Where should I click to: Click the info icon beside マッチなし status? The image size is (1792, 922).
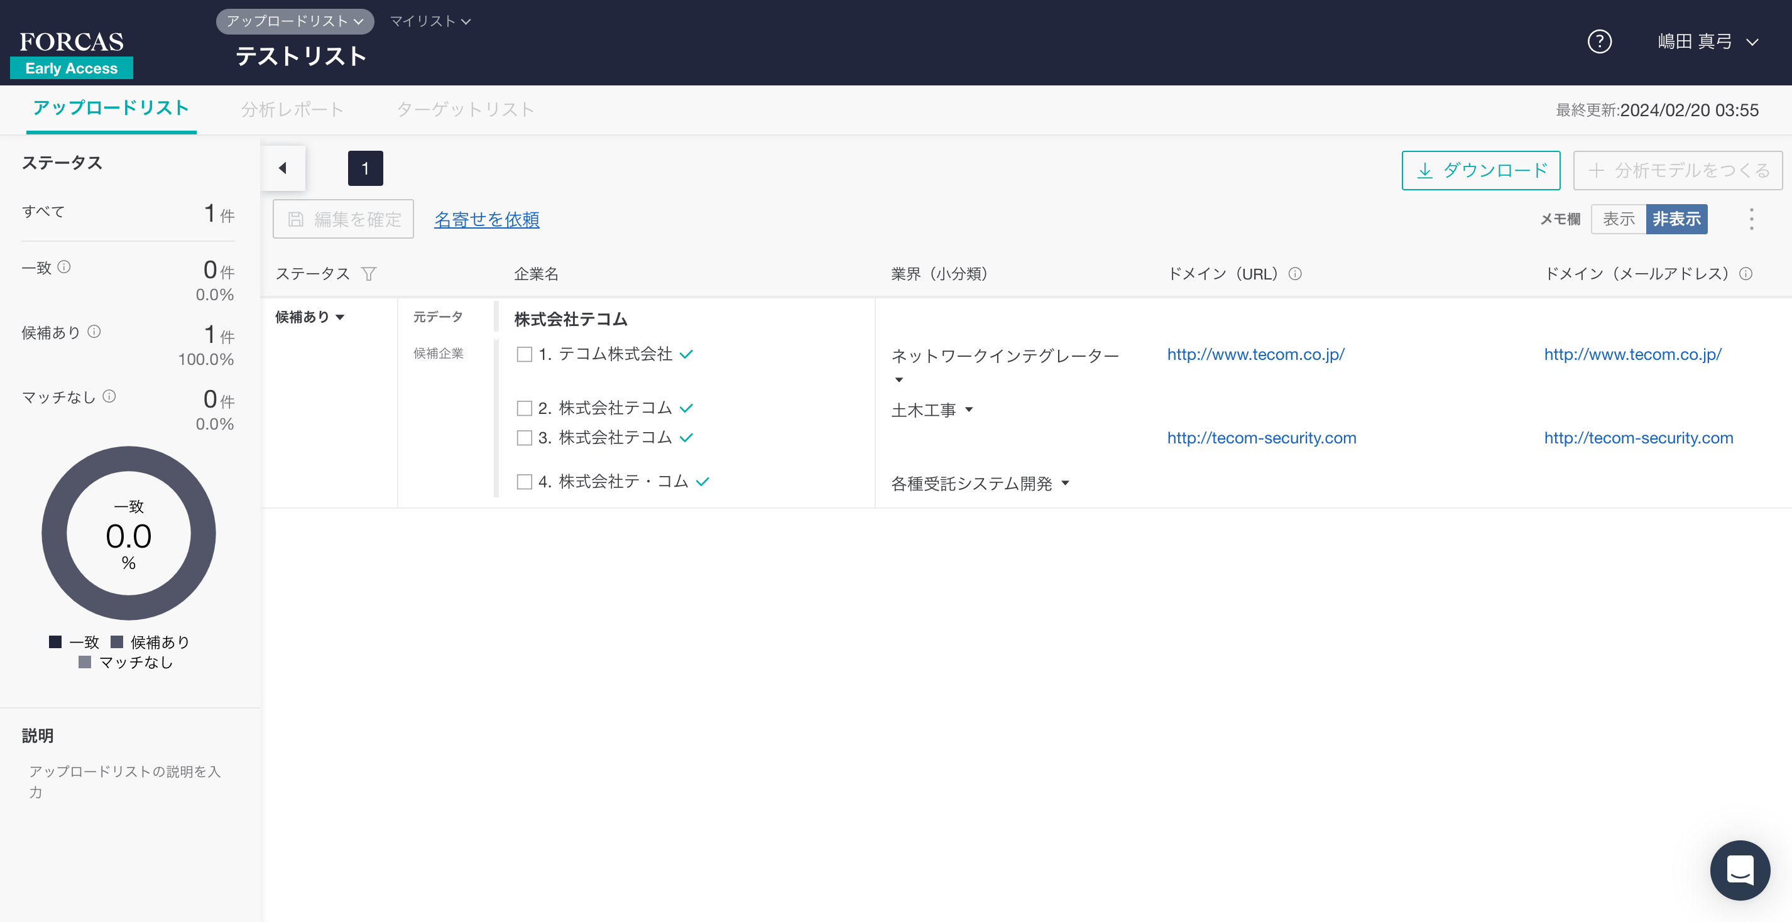(x=109, y=396)
